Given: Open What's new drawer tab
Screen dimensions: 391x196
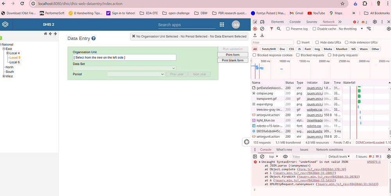Looking at the screenshot, I should point(284,149).
